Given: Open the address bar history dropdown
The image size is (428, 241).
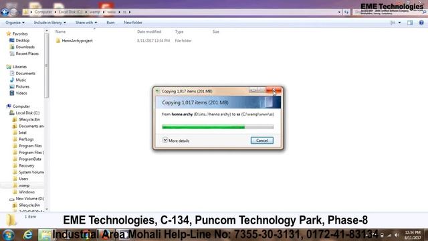Looking at the screenshot, I should (x=339, y=12).
